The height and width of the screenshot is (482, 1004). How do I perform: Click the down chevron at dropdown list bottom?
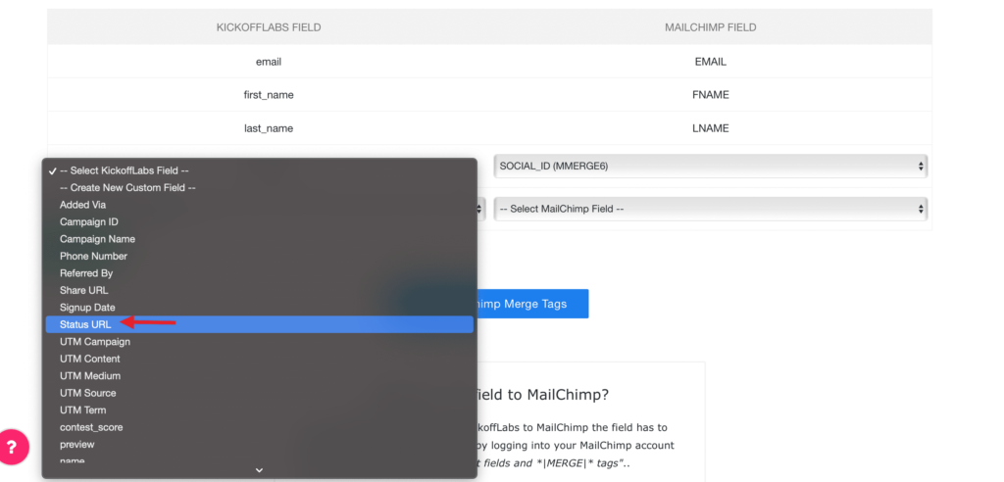pyautogui.click(x=259, y=470)
